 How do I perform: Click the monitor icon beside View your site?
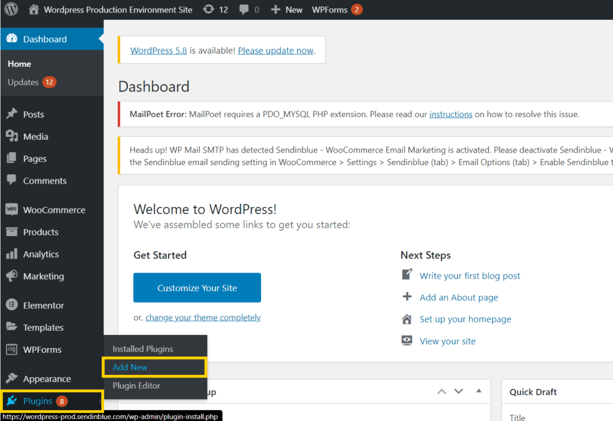407,340
